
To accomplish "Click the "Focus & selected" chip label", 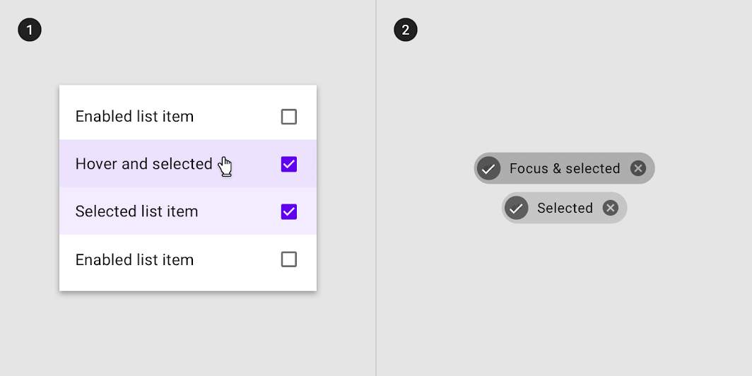I will tap(565, 168).
